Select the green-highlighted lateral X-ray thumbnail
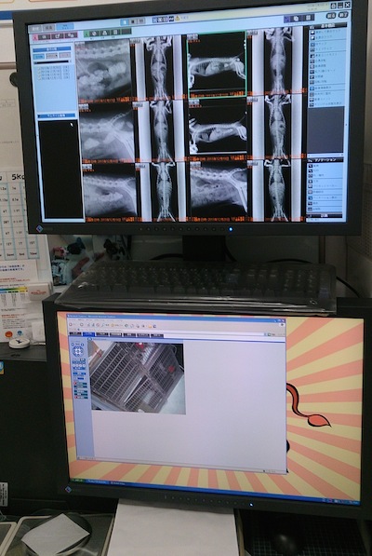Image resolution: width=372 pixels, height=556 pixels. (x=217, y=64)
